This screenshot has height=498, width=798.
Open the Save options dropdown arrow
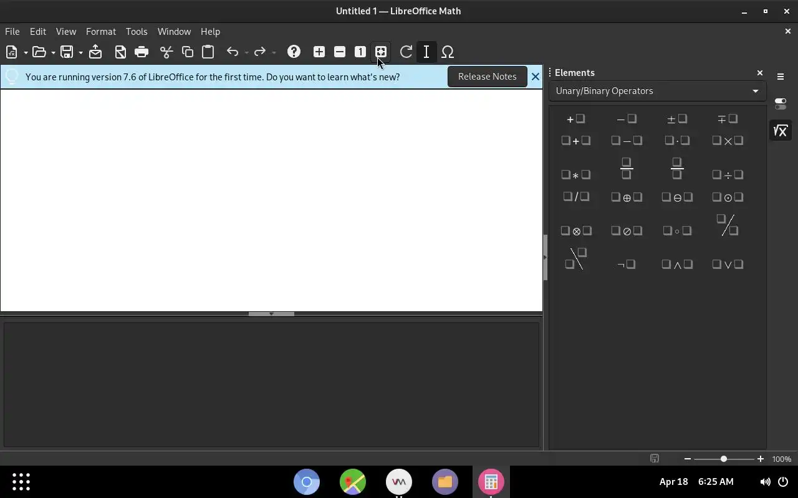tap(80, 52)
